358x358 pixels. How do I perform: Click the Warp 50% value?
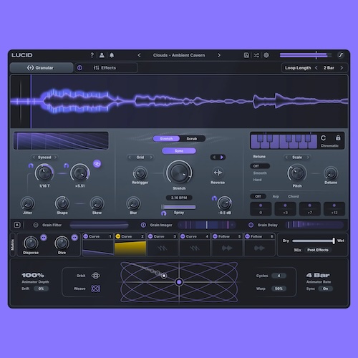[x=279, y=289]
